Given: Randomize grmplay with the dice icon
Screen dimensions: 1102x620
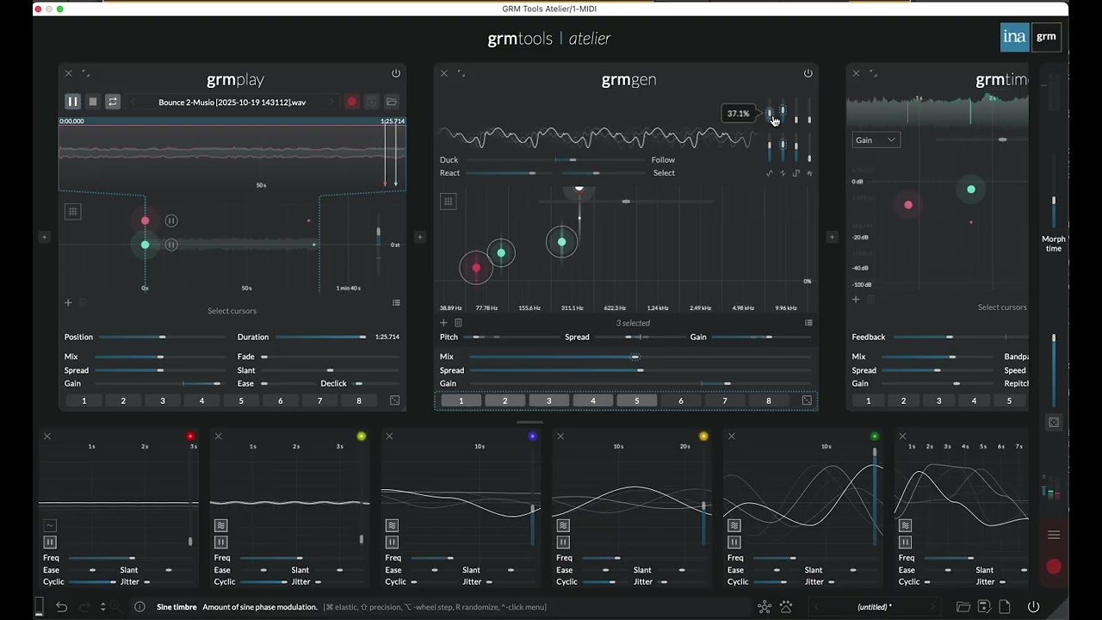Looking at the screenshot, I should coord(394,400).
